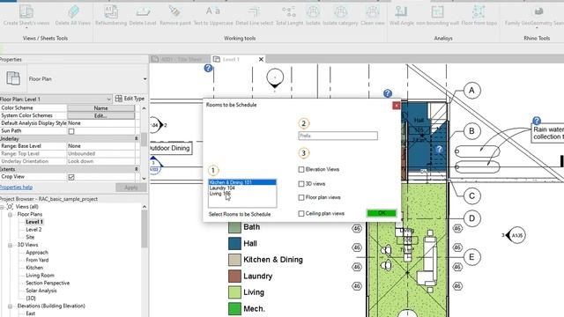Screen dimensions: 564x317
Task: Click the help marker on Rain water note
Action: coord(537,121)
